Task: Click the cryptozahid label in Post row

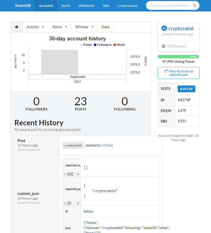Action: point(73,145)
